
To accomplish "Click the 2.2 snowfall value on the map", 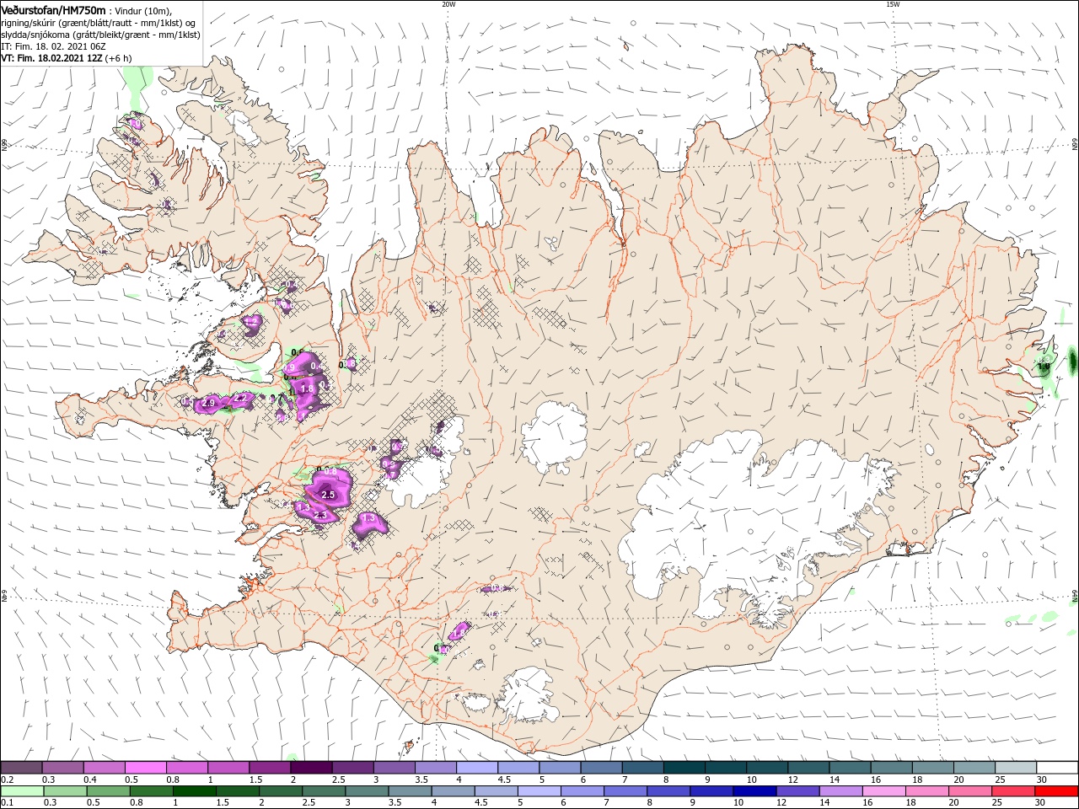I will click(x=241, y=398).
